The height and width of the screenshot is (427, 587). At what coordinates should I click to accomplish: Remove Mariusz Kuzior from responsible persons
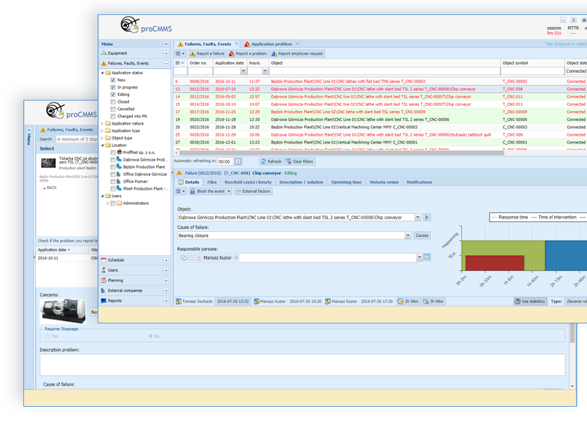[236, 257]
